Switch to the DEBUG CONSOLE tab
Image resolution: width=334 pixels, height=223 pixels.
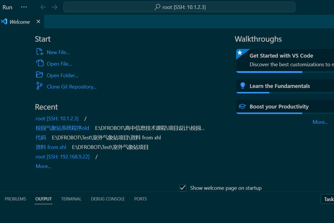[108, 199]
